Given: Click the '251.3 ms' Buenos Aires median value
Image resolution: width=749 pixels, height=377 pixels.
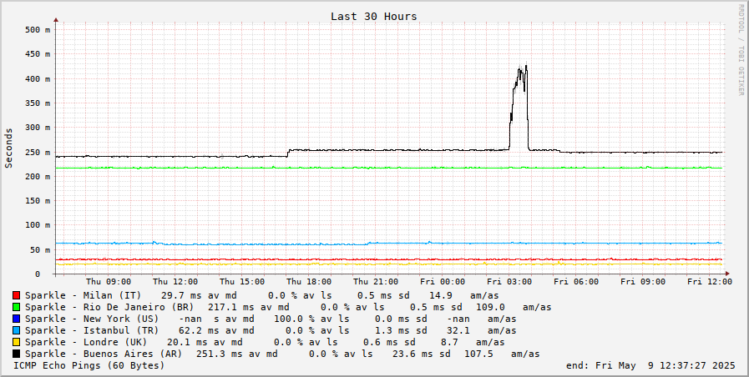Looking at the screenshot, I should 217,354.
